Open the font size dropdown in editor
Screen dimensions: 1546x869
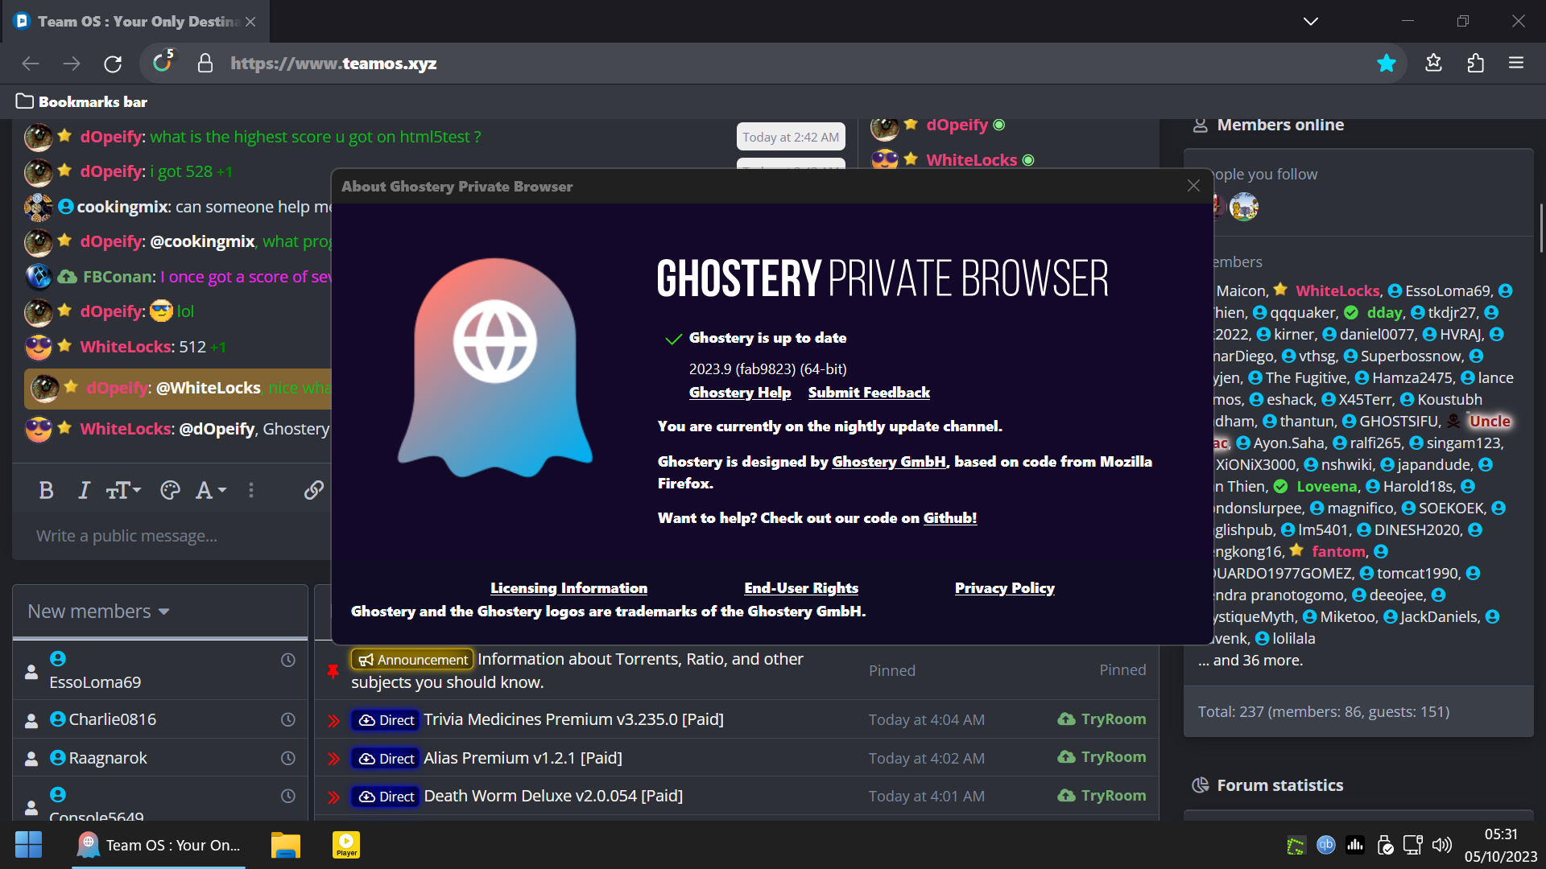[x=123, y=490]
